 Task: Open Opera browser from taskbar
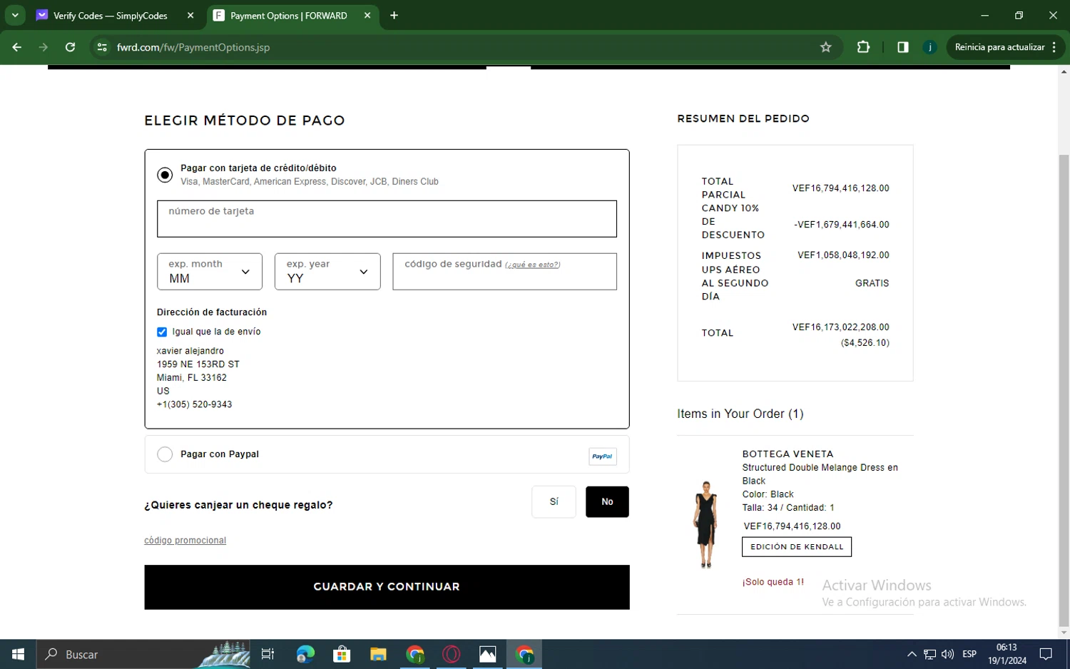coord(452,654)
